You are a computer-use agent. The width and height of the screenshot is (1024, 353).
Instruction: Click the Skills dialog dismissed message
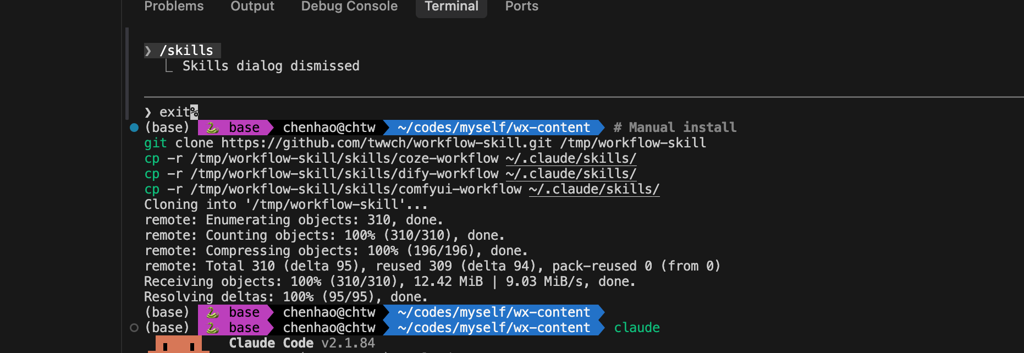click(x=271, y=66)
